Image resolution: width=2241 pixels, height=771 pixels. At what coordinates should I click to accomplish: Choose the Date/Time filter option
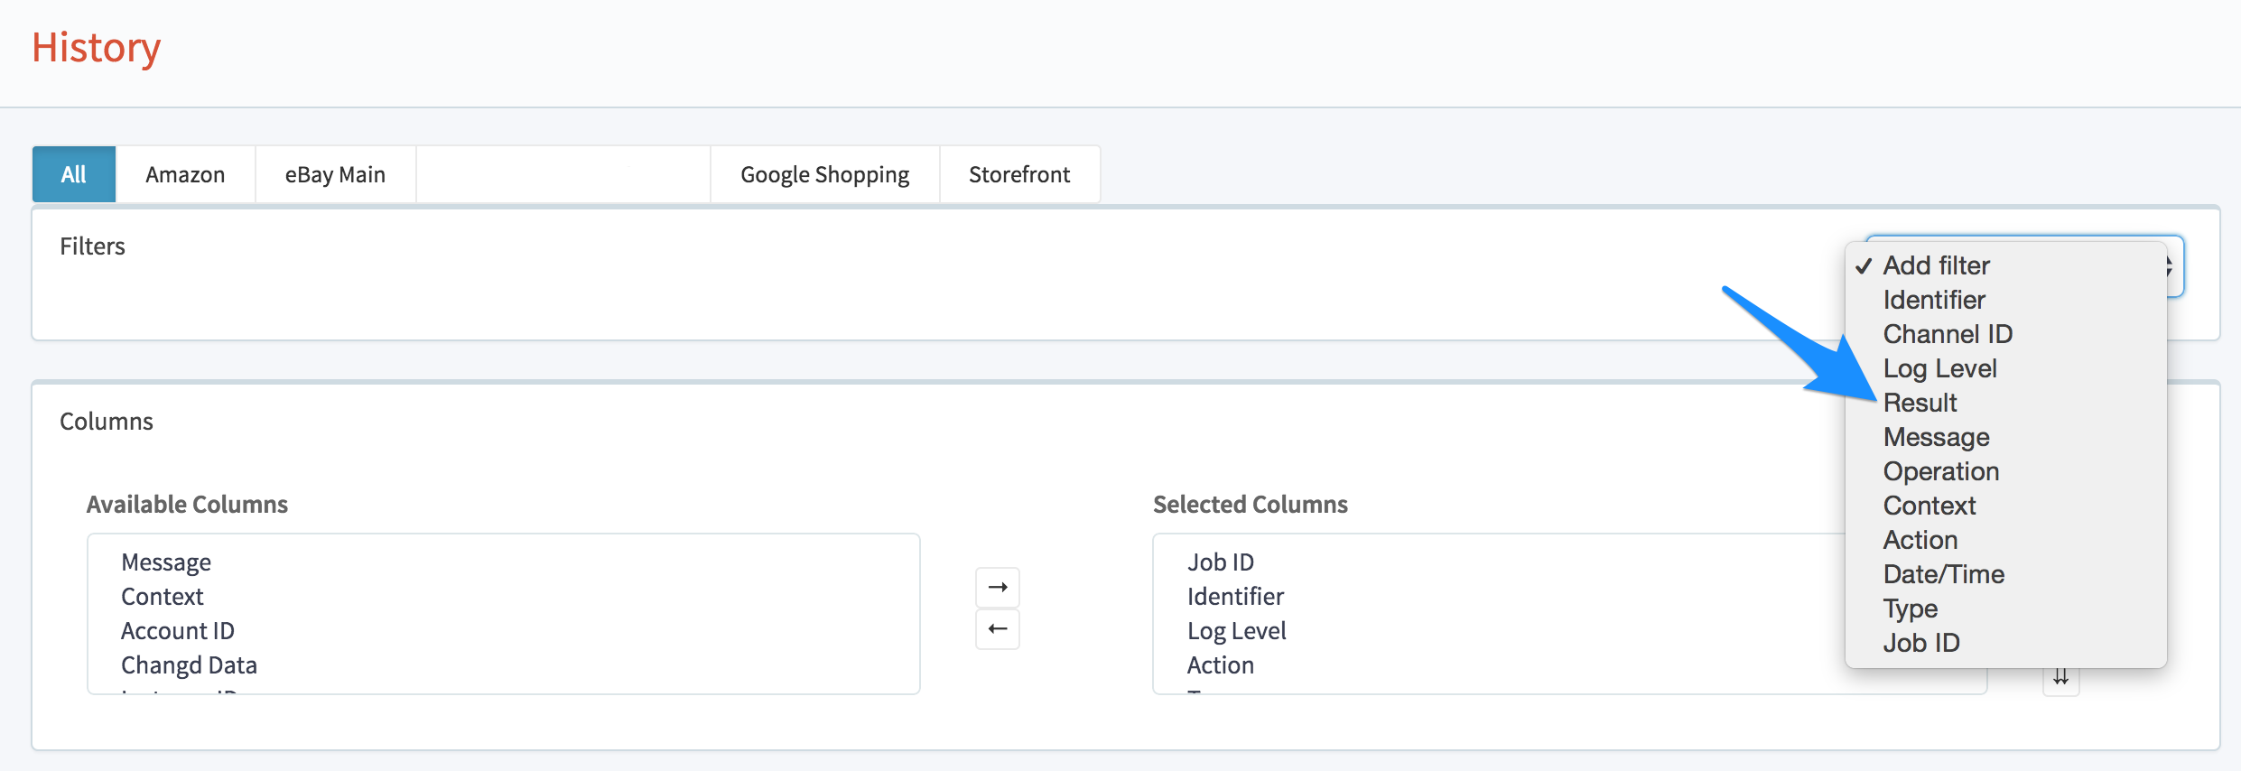coord(1943,574)
